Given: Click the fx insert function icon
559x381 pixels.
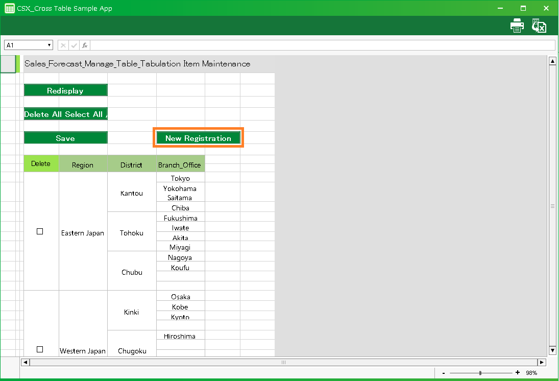Looking at the screenshot, I should tap(85, 45).
